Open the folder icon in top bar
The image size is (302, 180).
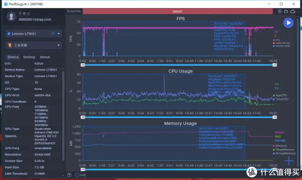point(286,12)
